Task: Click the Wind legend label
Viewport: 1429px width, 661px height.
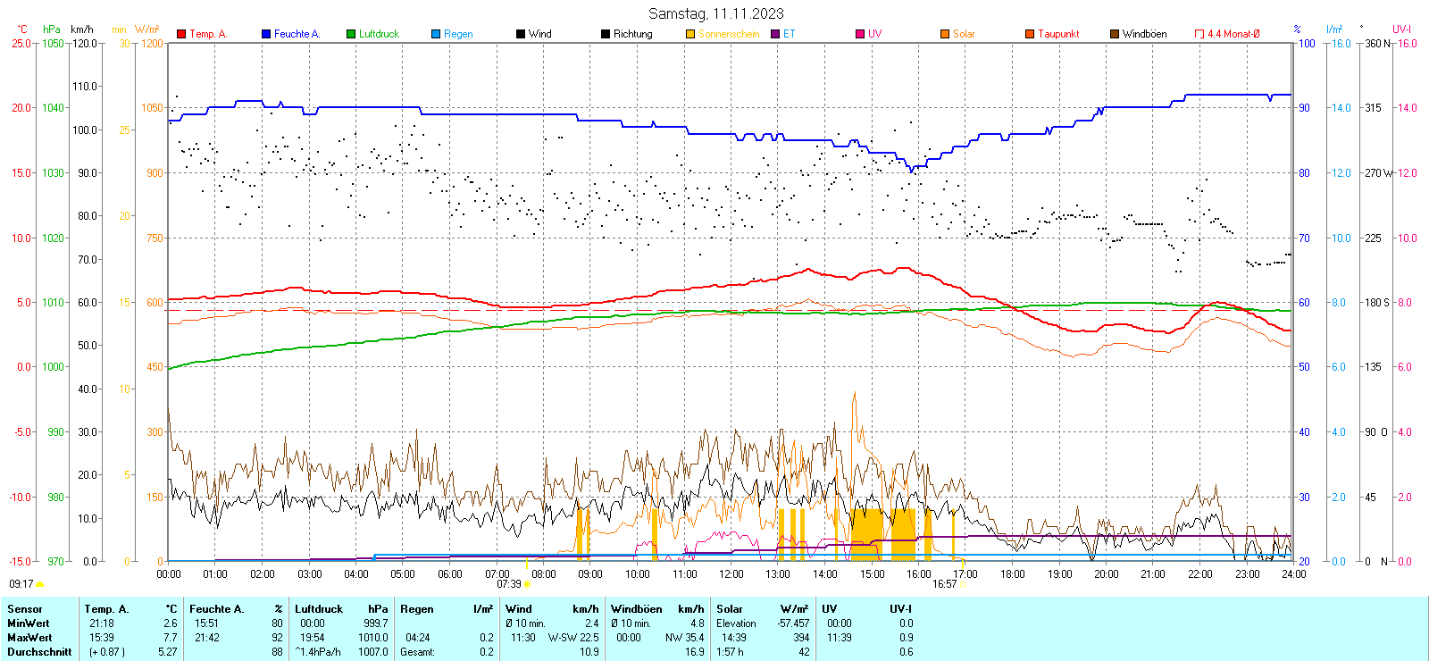Action: 539,34
